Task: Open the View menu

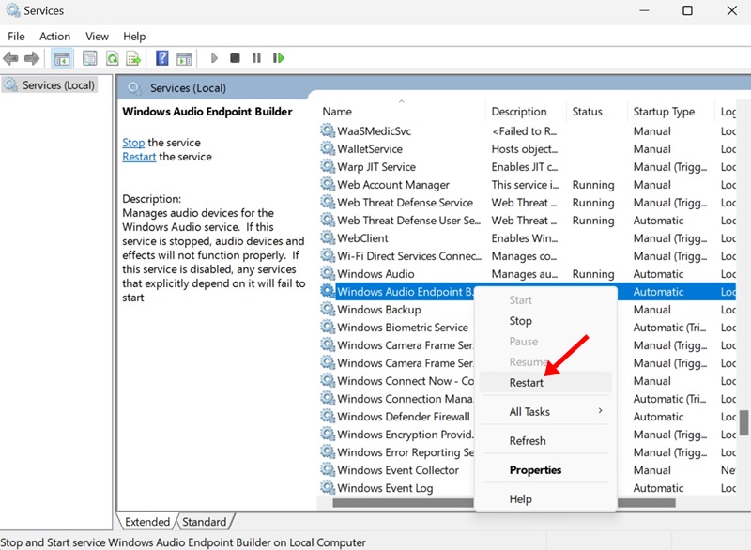Action: 97,37
